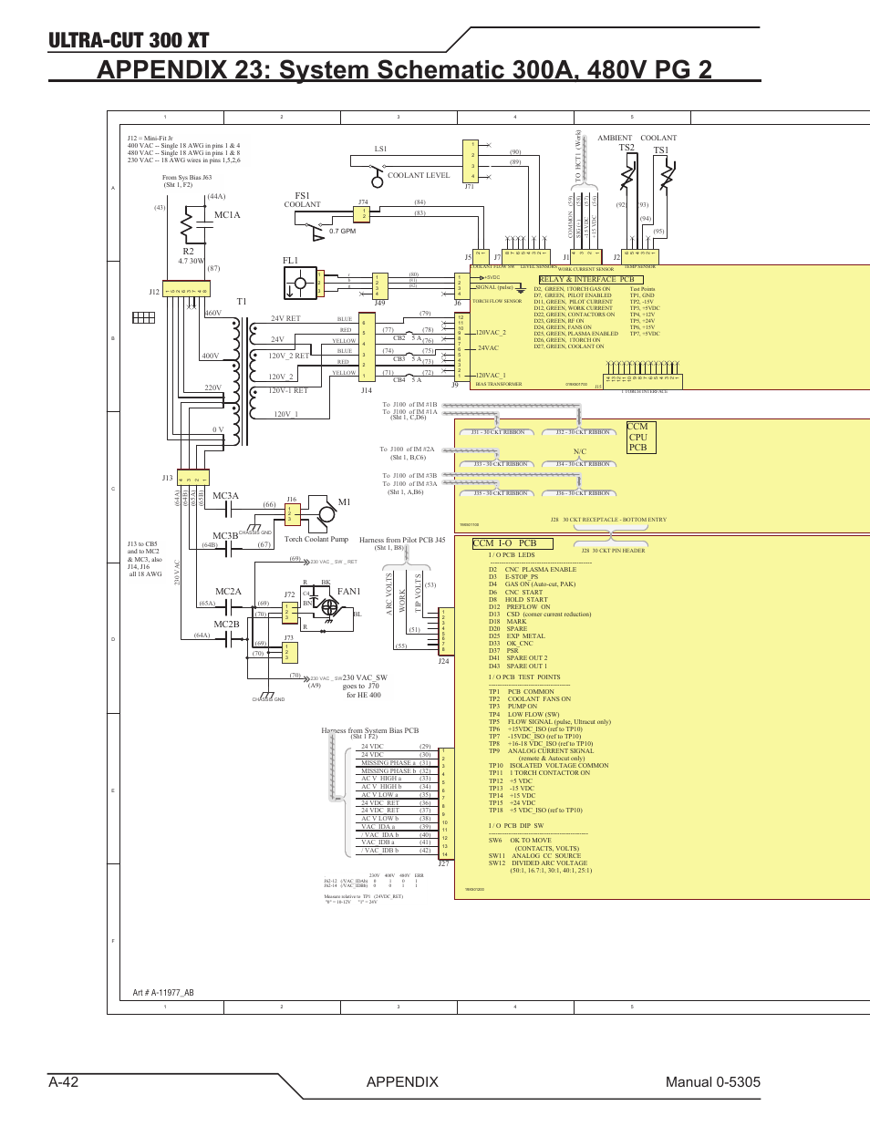Click the 'ULTRA-CUT 300 XT' header
Screen dimensions: 870x1126
[x=129, y=40]
